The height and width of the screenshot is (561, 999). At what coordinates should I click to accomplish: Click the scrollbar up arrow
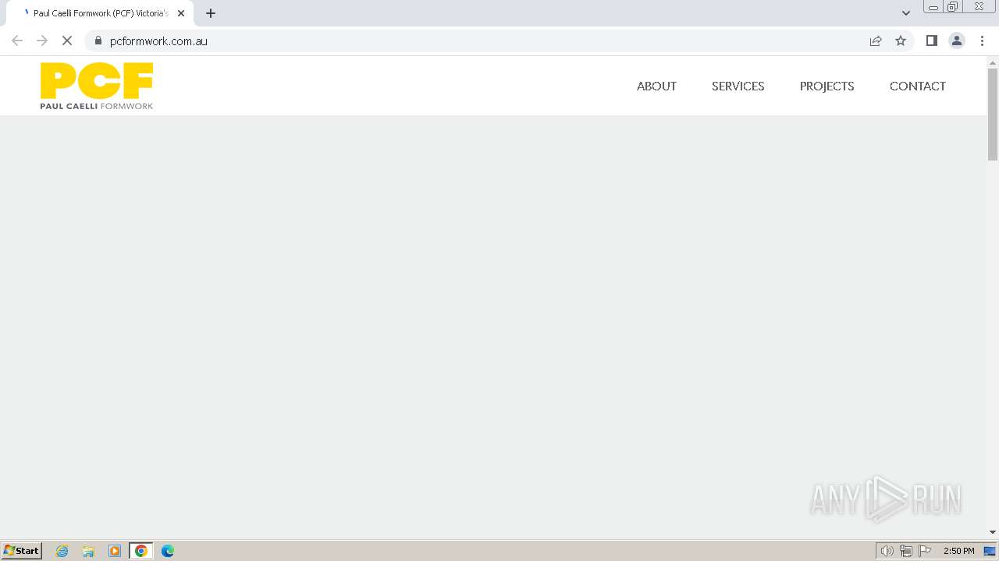pyautogui.click(x=993, y=62)
